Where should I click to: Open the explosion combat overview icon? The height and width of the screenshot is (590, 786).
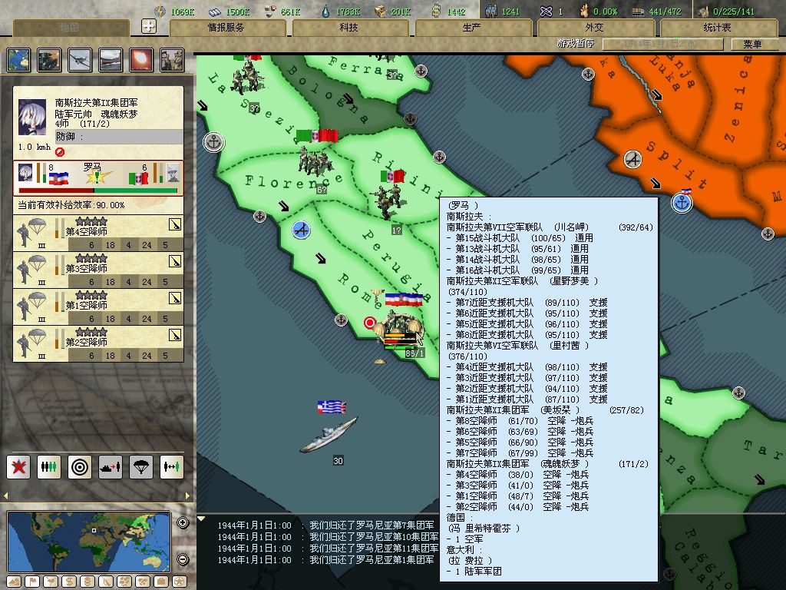click(141, 60)
